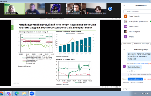Reply to the 'Вимкніть звук' chat message
Screen dimensions: 151x96
click(128, 71)
